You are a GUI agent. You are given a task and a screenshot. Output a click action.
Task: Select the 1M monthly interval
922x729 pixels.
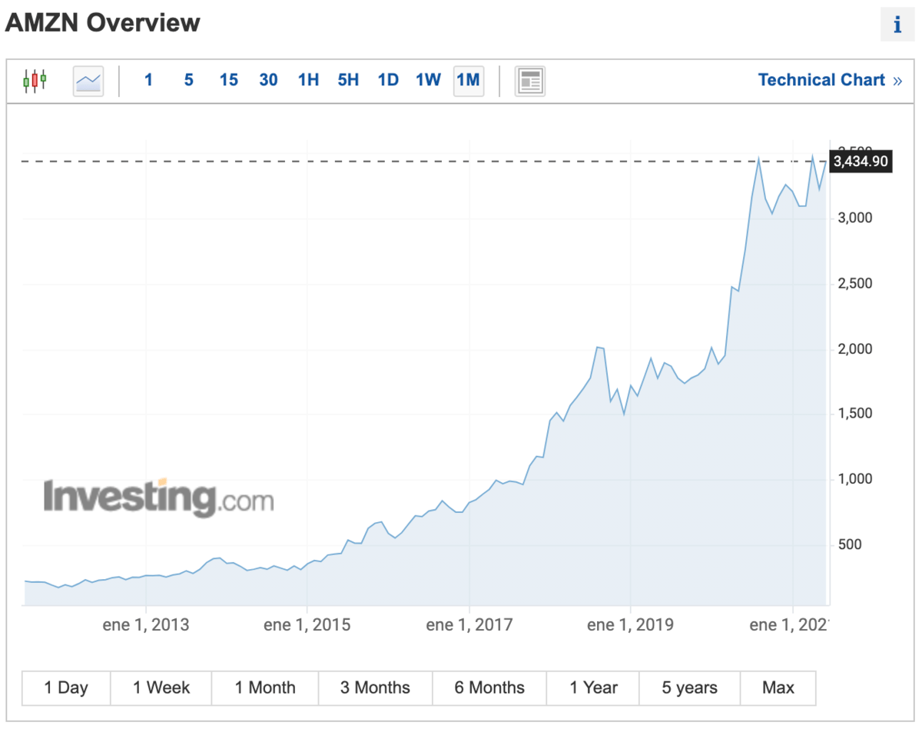(x=468, y=80)
